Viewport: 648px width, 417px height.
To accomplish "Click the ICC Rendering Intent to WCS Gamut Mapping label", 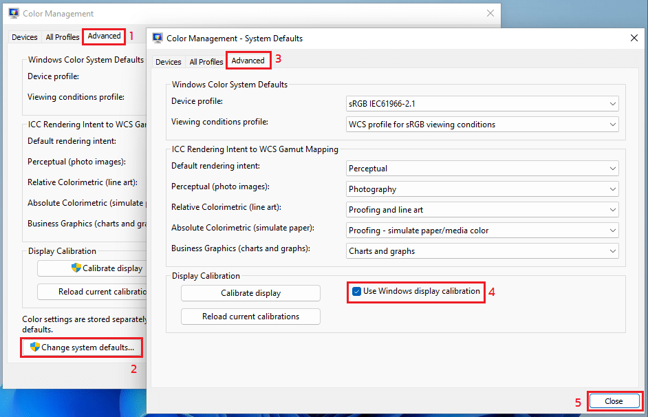I will tap(255, 149).
